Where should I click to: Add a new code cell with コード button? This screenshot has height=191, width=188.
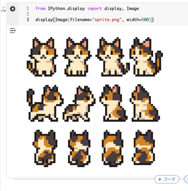[x=167, y=179]
